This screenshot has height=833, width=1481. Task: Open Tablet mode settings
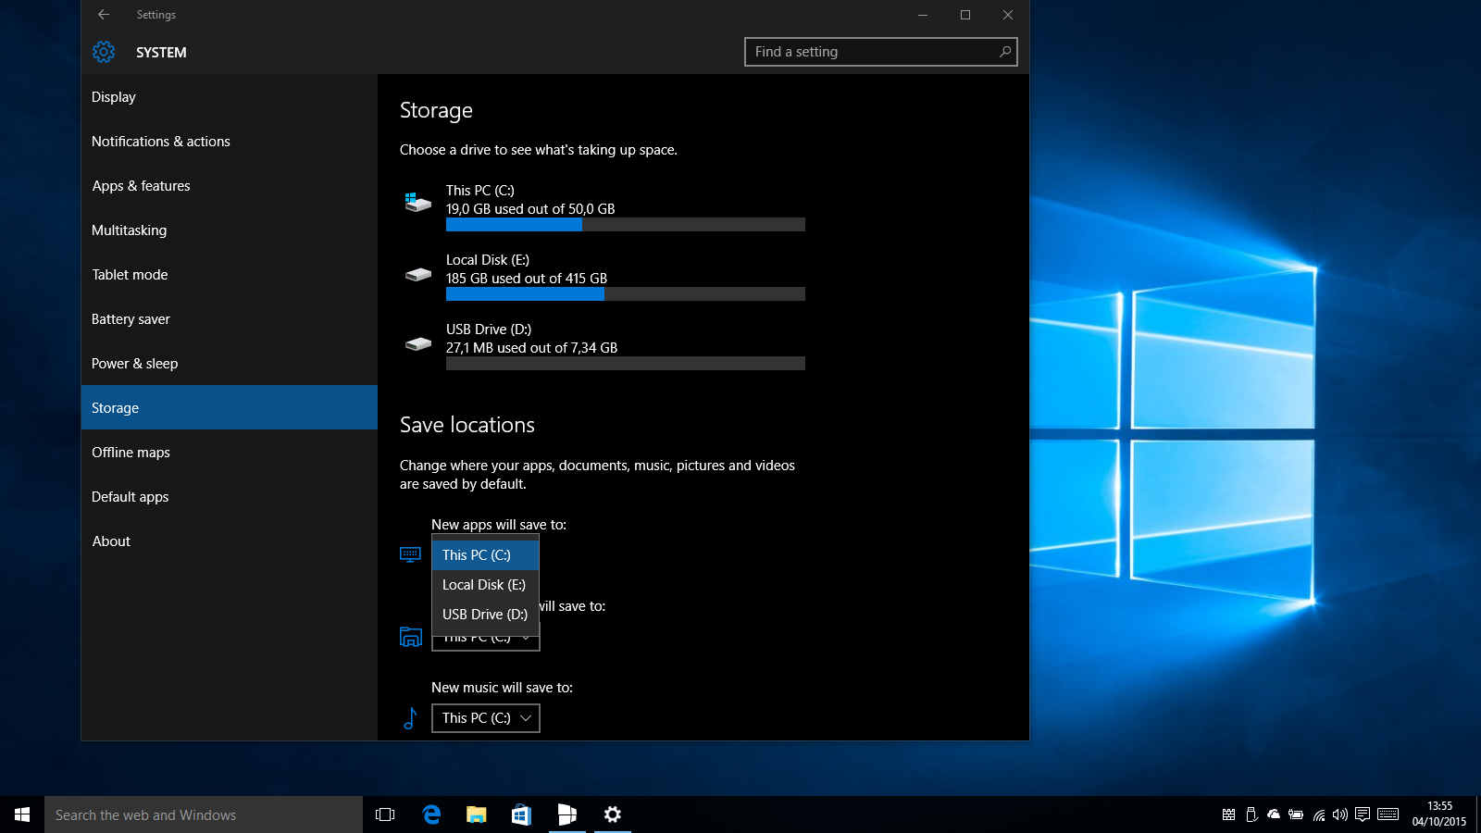point(230,275)
